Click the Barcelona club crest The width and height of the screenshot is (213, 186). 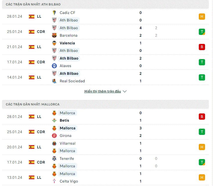(54, 35)
